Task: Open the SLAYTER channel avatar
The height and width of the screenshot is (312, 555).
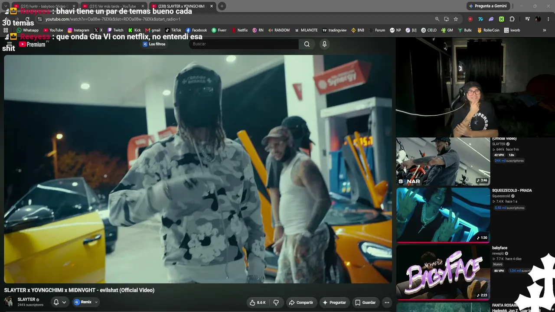Action: tap(9, 302)
